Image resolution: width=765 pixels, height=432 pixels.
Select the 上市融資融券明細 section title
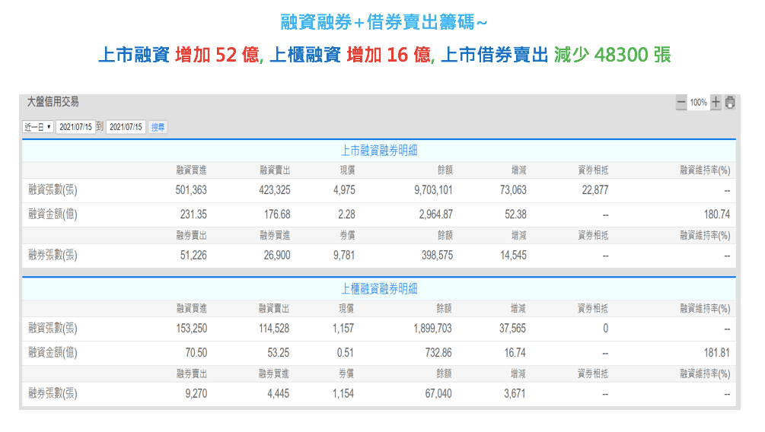coord(379,151)
